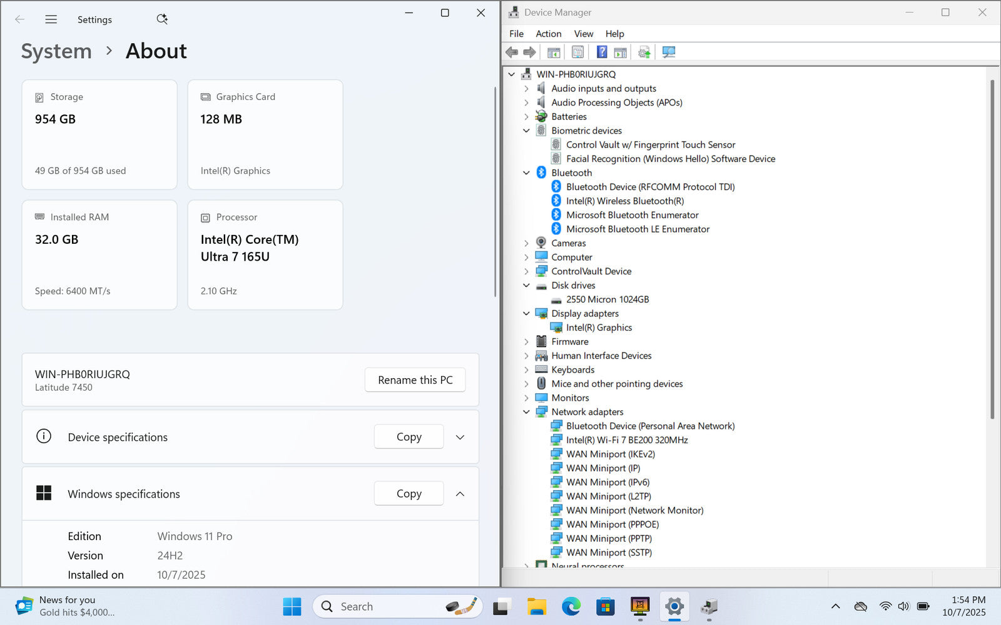Collapse the Bluetooth device category
1001x625 pixels.
point(526,173)
